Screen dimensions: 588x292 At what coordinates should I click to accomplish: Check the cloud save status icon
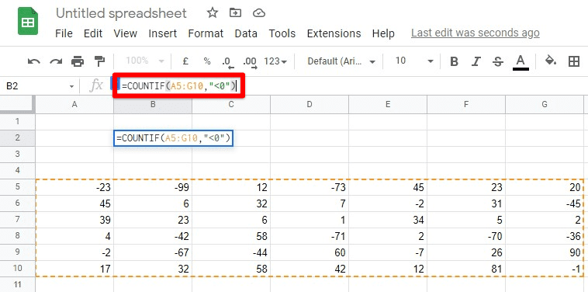tap(259, 13)
